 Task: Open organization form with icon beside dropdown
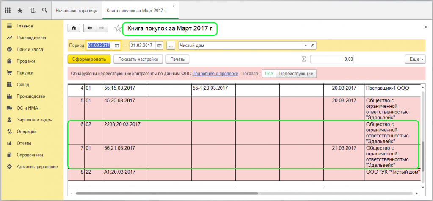313,46
